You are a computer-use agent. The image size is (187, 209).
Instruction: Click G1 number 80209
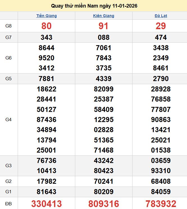pos(104,192)
